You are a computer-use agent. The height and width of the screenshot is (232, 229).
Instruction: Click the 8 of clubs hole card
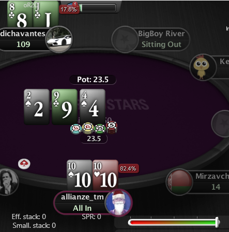click(x=20, y=14)
